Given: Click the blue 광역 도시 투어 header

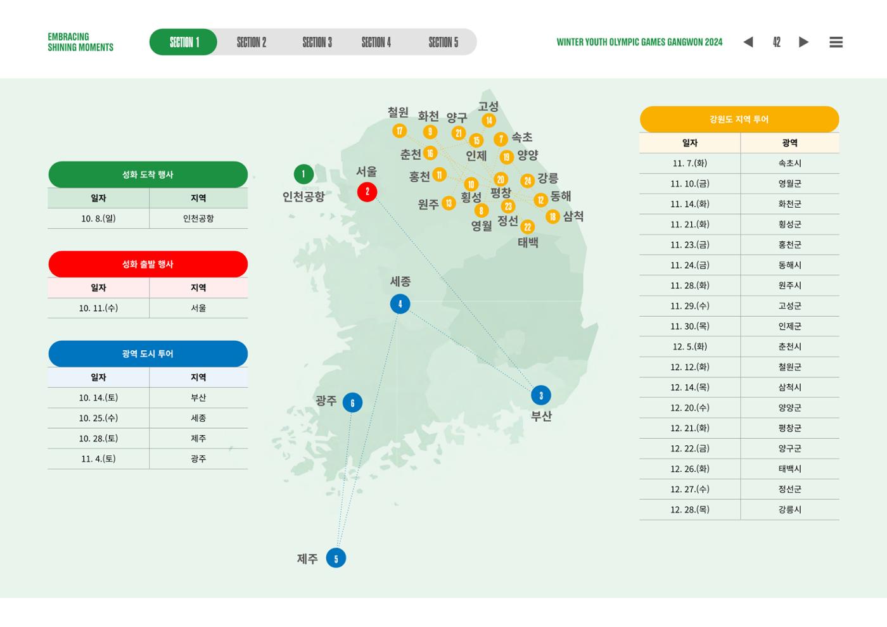Looking at the screenshot, I should pyautogui.click(x=148, y=353).
